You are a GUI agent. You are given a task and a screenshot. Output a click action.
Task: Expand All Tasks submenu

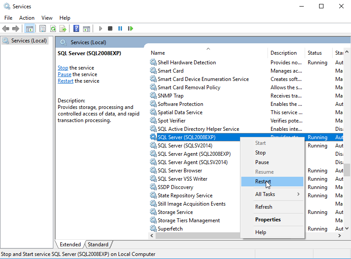point(272,194)
